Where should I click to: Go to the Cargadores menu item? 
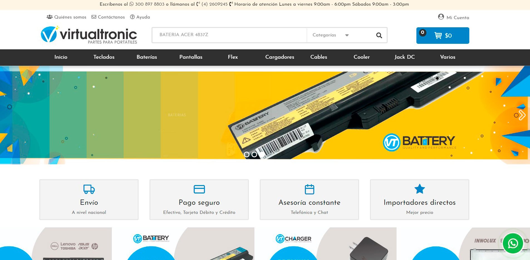pyautogui.click(x=279, y=57)
